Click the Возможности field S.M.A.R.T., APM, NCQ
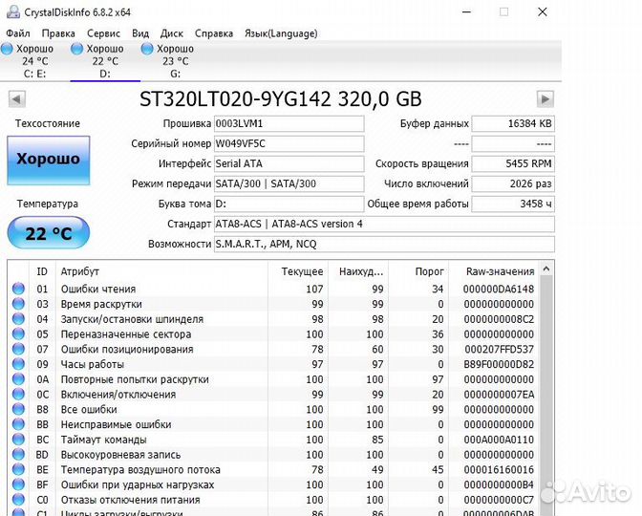This screenshot has width=642, height=516. pyautogui.click(x=384, y=244)
